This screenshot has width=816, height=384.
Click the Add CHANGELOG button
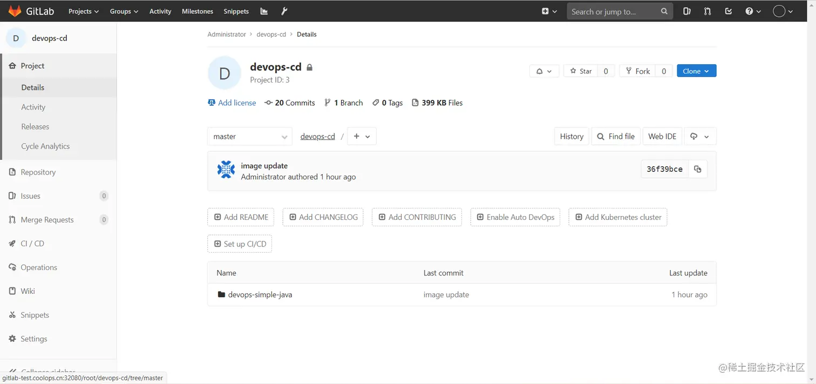click(323, 217)
